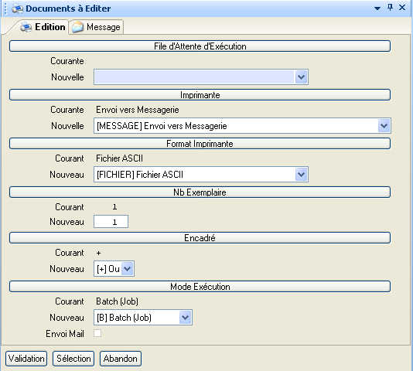Click the Validation button
This screenshot has height=371, width=413.
click(26, 359)
